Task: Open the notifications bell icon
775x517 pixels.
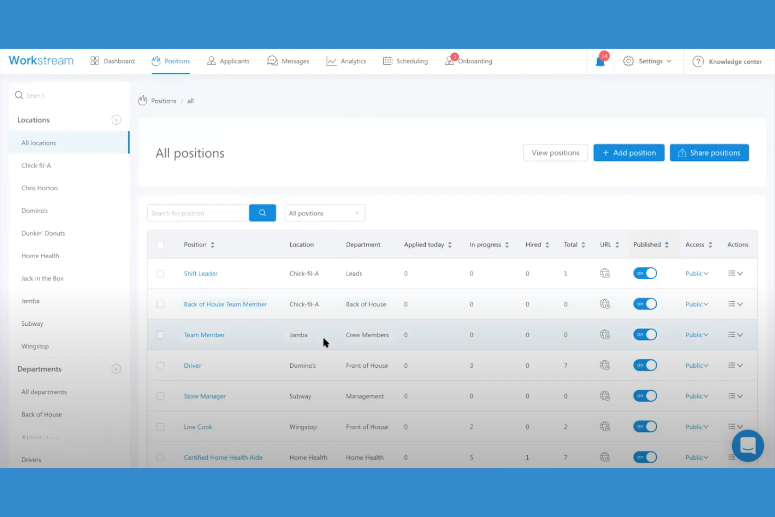Action: (x=600, y=61)
